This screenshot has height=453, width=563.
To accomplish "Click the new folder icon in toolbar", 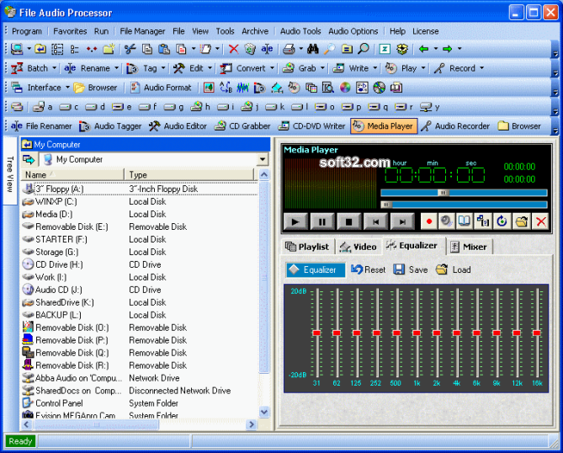I will (x=109, y=49).
